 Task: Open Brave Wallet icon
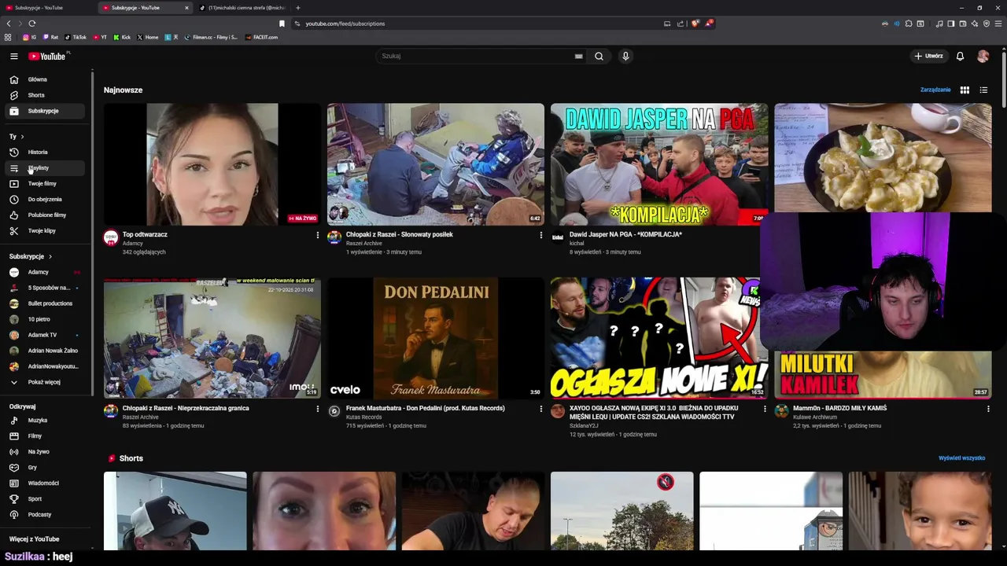pyautogui.click(x=962, y=24)
